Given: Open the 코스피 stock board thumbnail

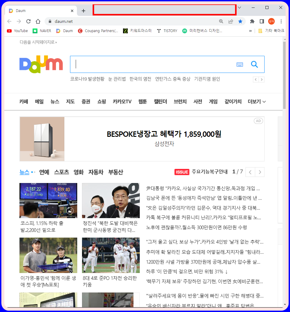Looking at the screenshot, I should (48, 200).
